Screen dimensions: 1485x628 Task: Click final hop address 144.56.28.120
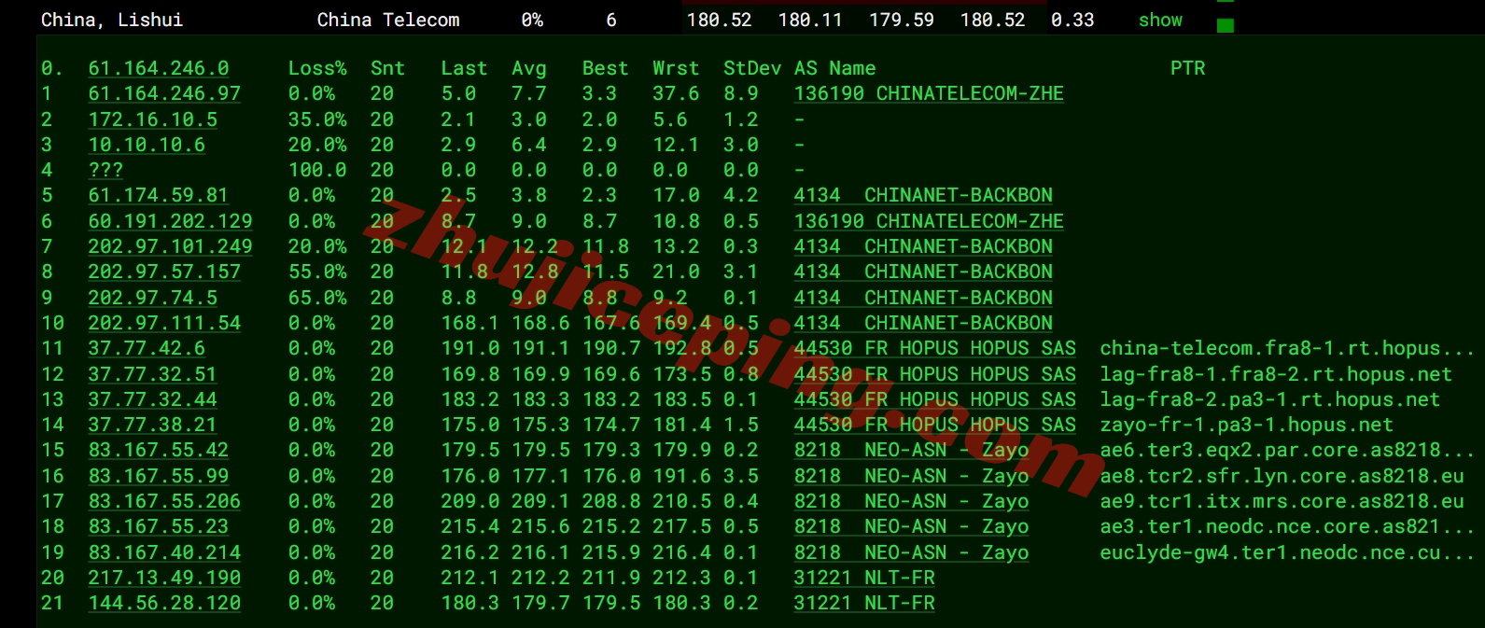point(164,604)
